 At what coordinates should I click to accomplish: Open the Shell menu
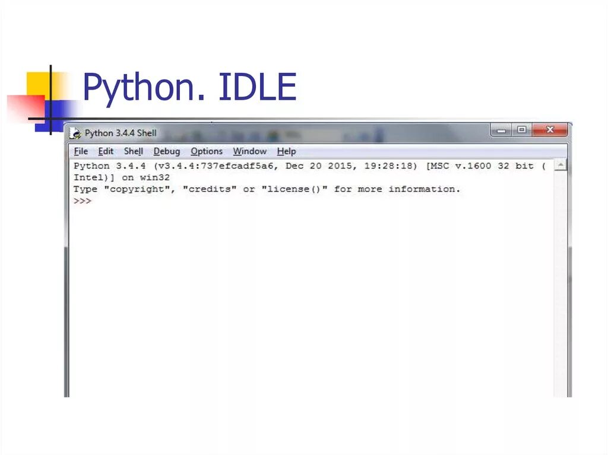[x=134, y=151]
